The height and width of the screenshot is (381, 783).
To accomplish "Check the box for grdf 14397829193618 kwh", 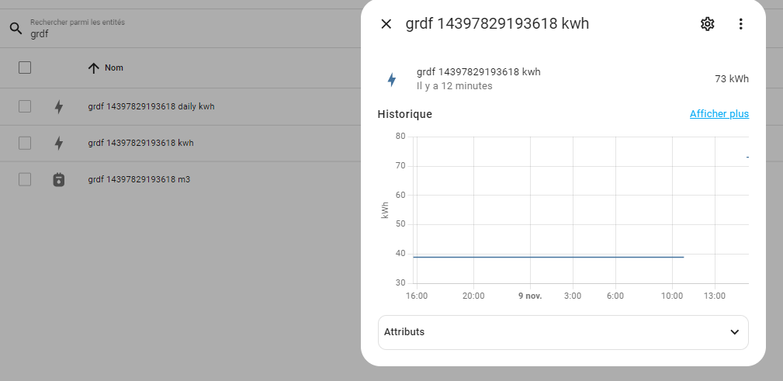I will tap(25, 143).
